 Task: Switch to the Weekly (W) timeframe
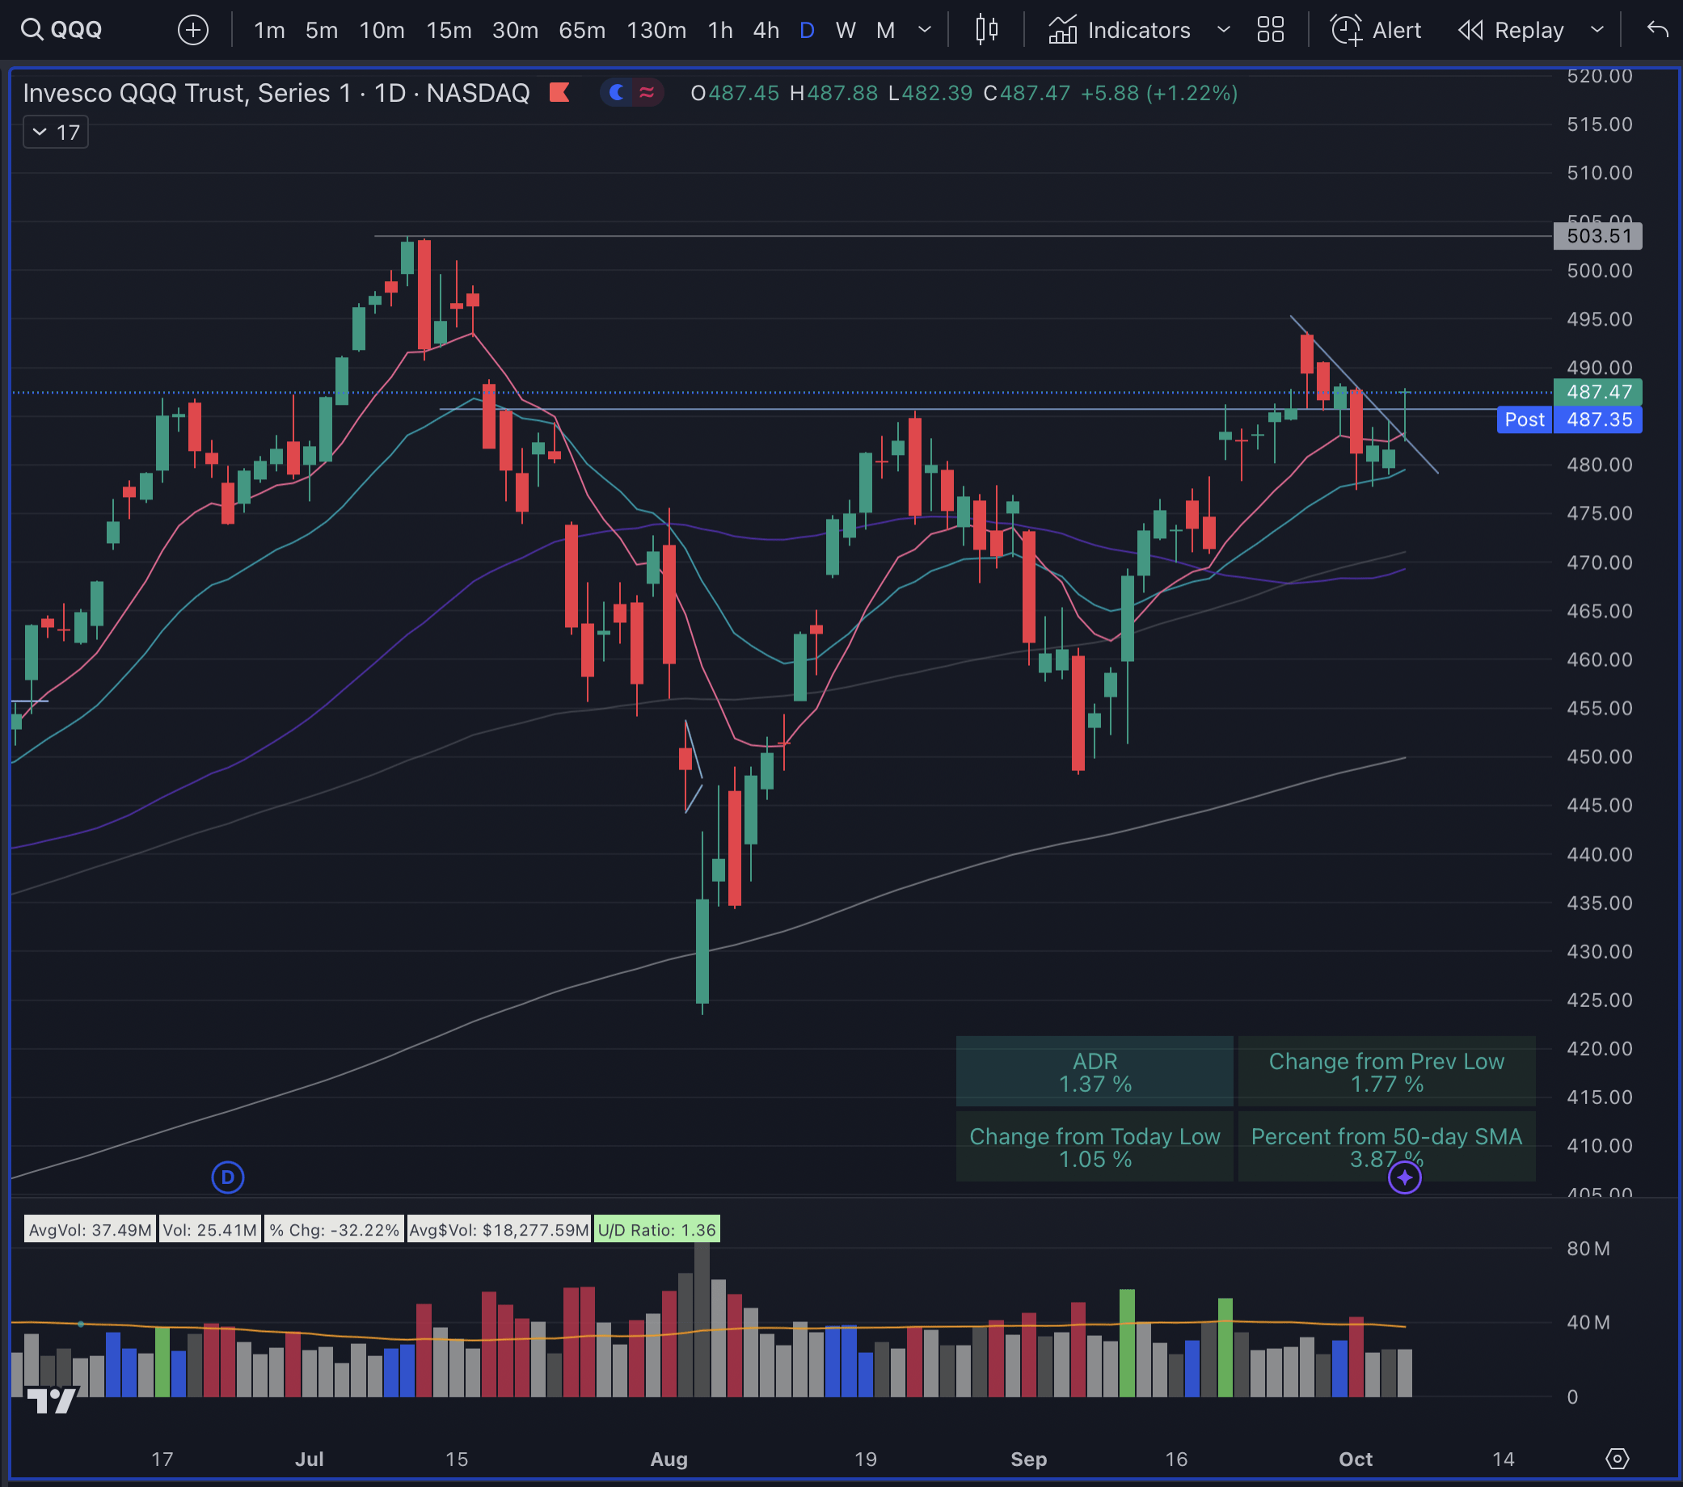pos(846,30)
